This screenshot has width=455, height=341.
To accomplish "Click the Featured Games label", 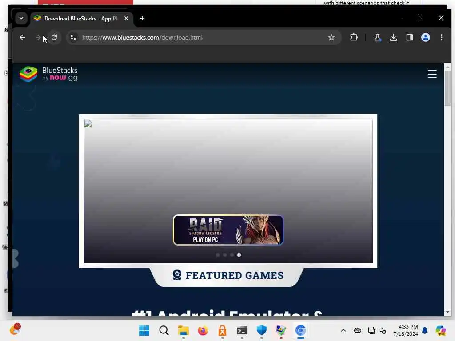I will [235, 275].
